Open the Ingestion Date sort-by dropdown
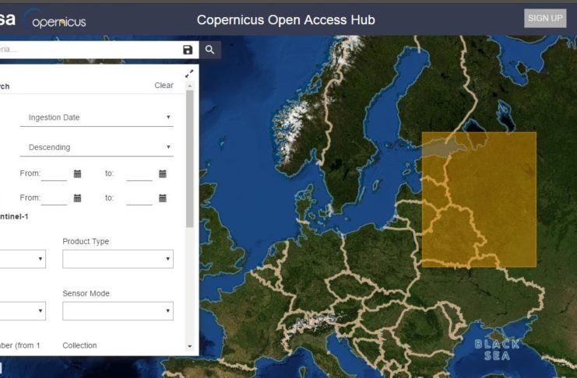Screen dimensions: 577x378 [97, 117]
